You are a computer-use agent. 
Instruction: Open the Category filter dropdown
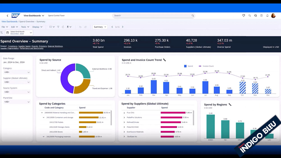[17, 72]
